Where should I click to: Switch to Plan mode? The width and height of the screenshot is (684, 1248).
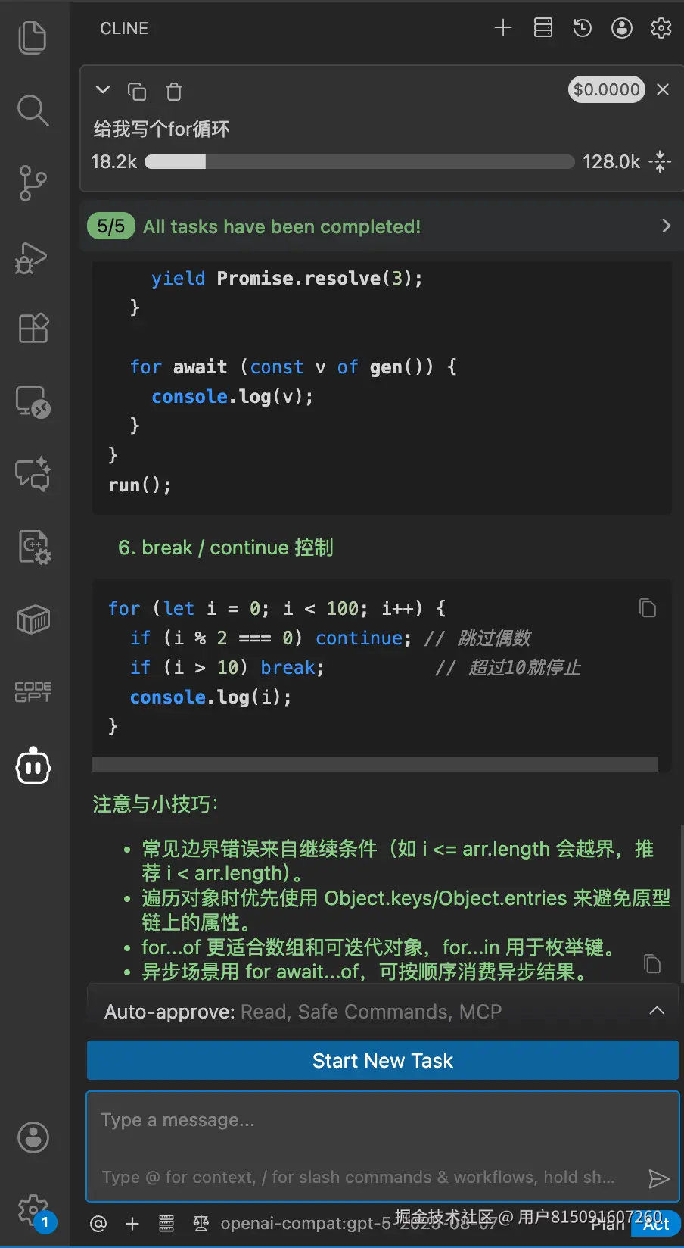(609, 1224)
